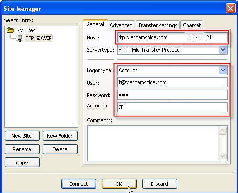Screen dimensions: 238x193
Task: Click the Password input field
Action: [x=172, y=95]
